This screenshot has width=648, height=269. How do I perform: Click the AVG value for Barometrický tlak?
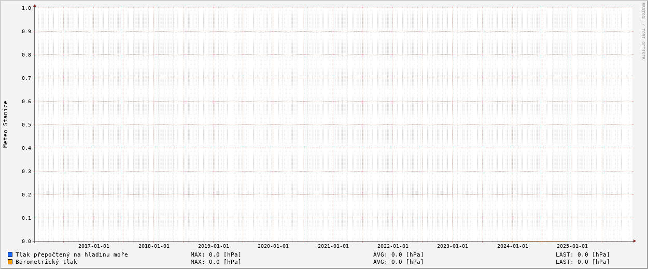[398, 262]
